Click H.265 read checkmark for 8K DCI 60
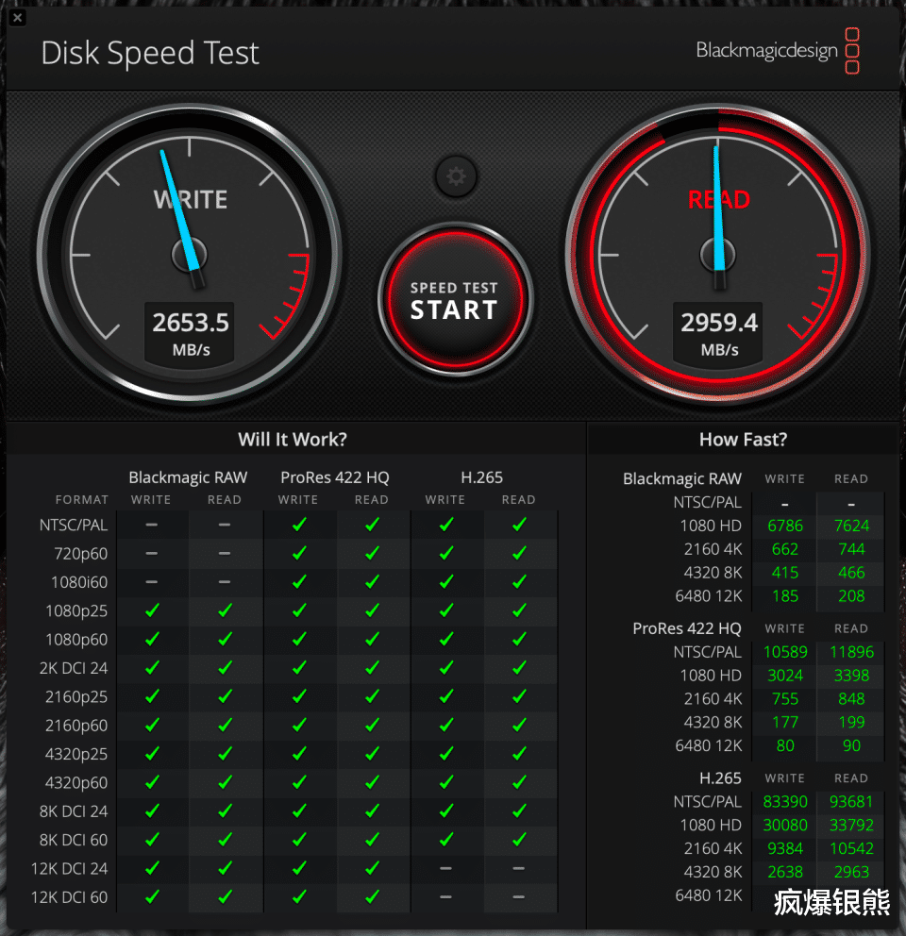The width and height of the screenshot is (906, 936). (520, 840)
